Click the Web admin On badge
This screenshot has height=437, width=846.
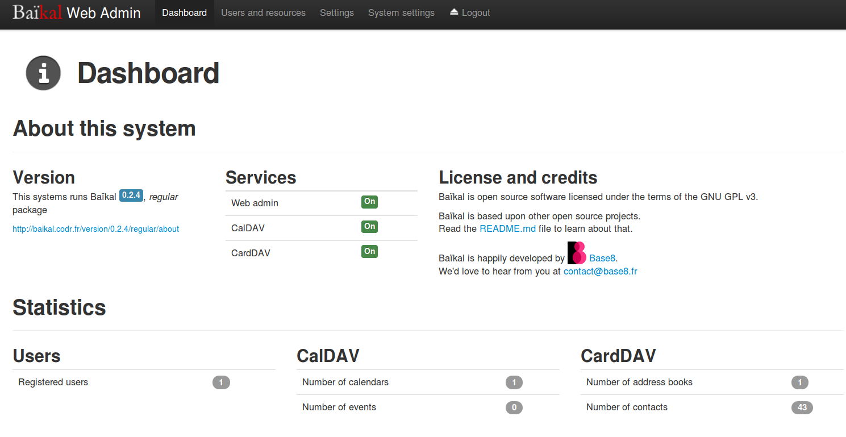pos(370,202)
